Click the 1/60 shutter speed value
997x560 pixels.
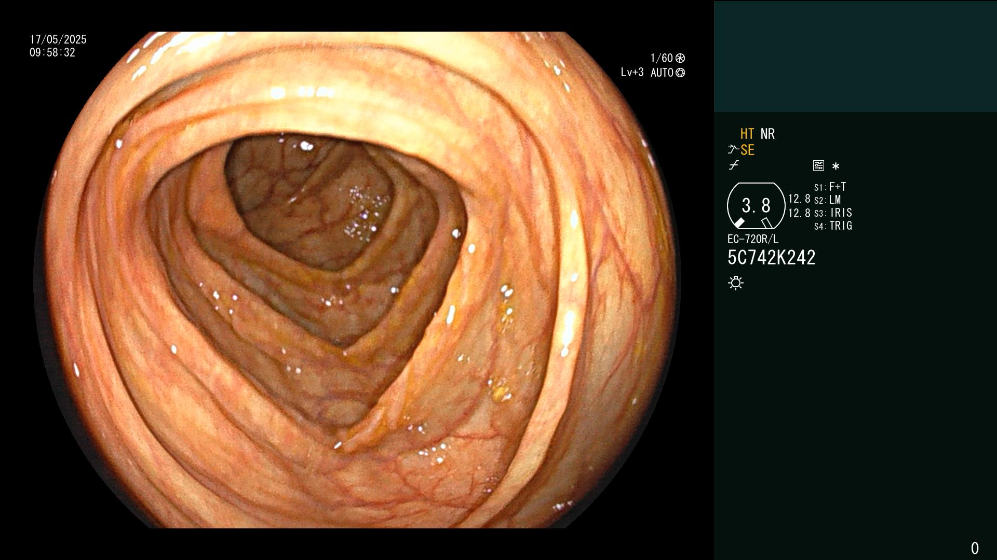click(662, 58)
